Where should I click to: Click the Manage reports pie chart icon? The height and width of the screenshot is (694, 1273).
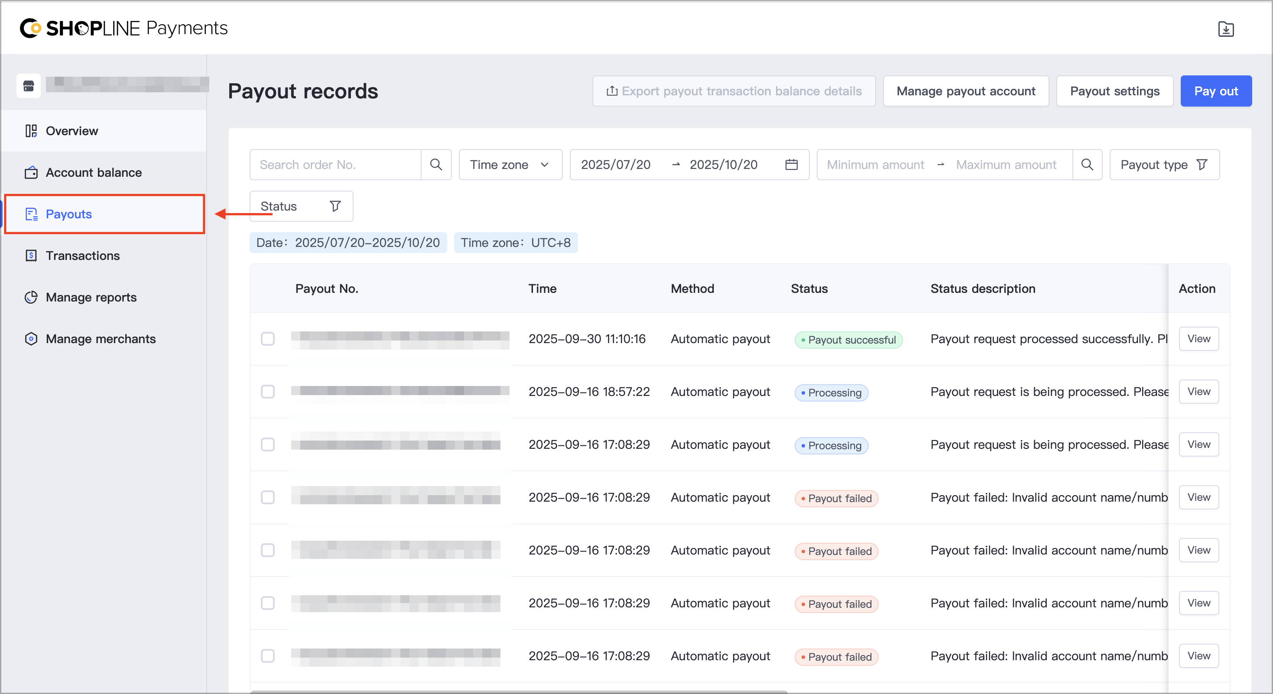click(31, 297)
